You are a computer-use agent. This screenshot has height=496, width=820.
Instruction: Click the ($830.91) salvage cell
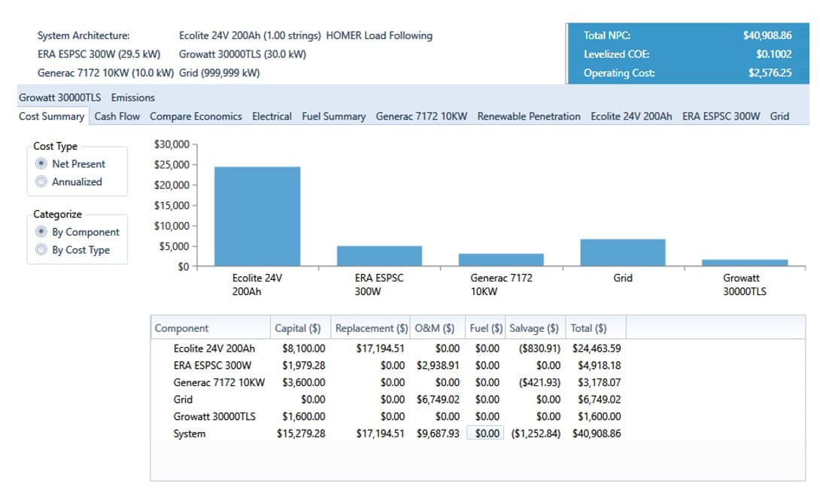539,348
